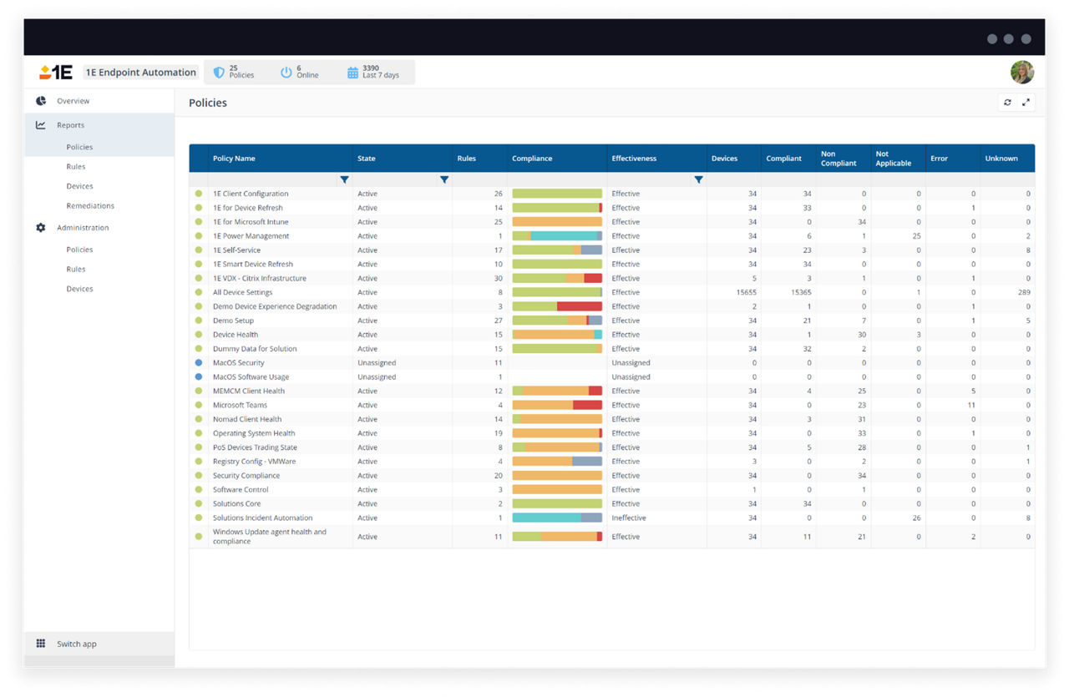The height and width of the screenshot is (697, 1069).
Task: Click compliance bar for 1E VDX - Citrix Infrastructure
Action: pyautogui.click(x=557, y=278)
